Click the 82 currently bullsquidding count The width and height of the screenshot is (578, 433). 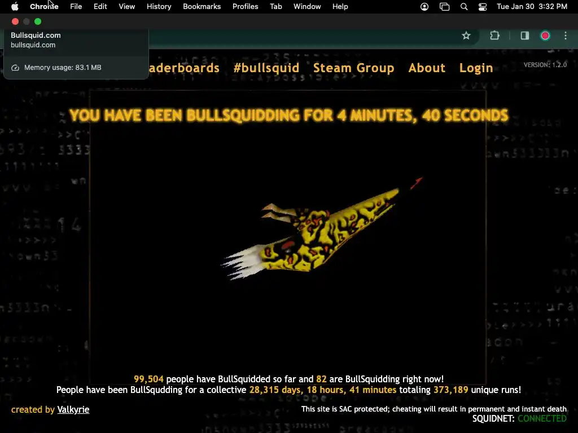321,379
